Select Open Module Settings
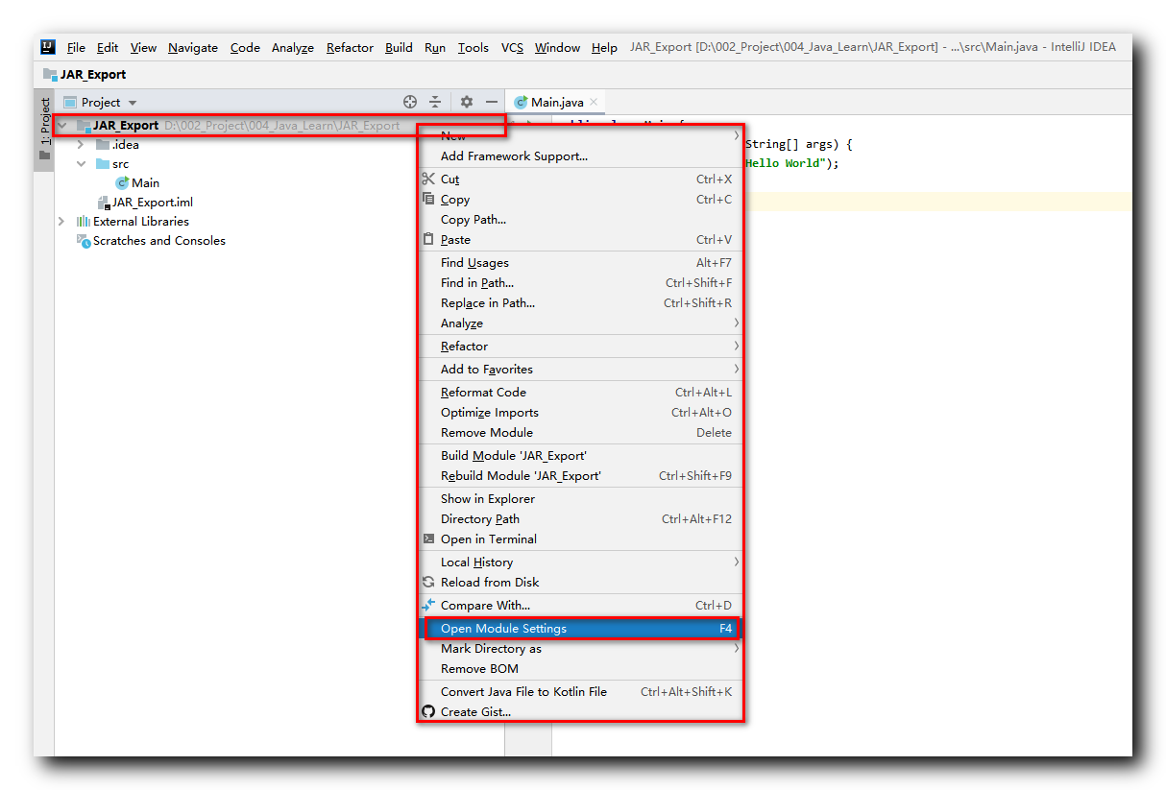The image size is (1166, 790). (x=580, y=629)
